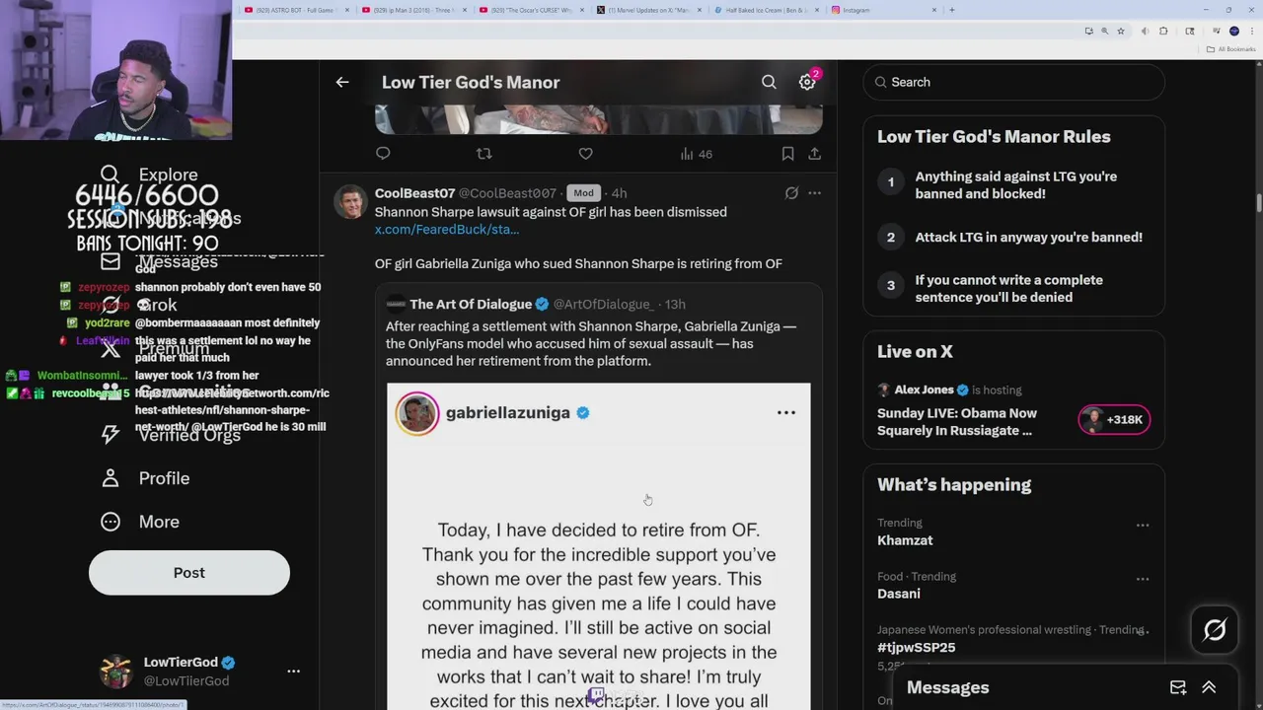
Task: Click the Search input field
Action: point(1013,82)
